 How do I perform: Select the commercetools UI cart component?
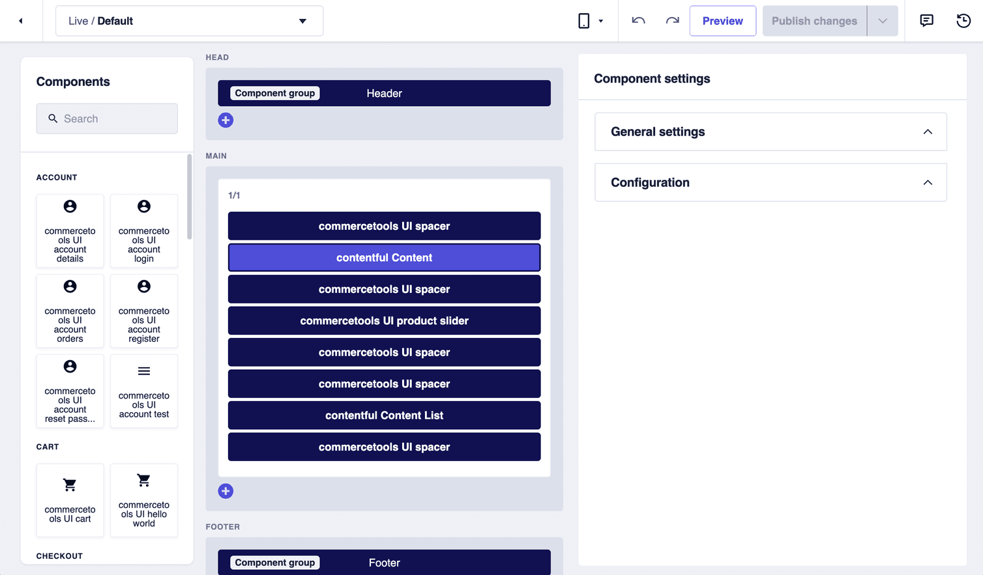tap(70, 500)
